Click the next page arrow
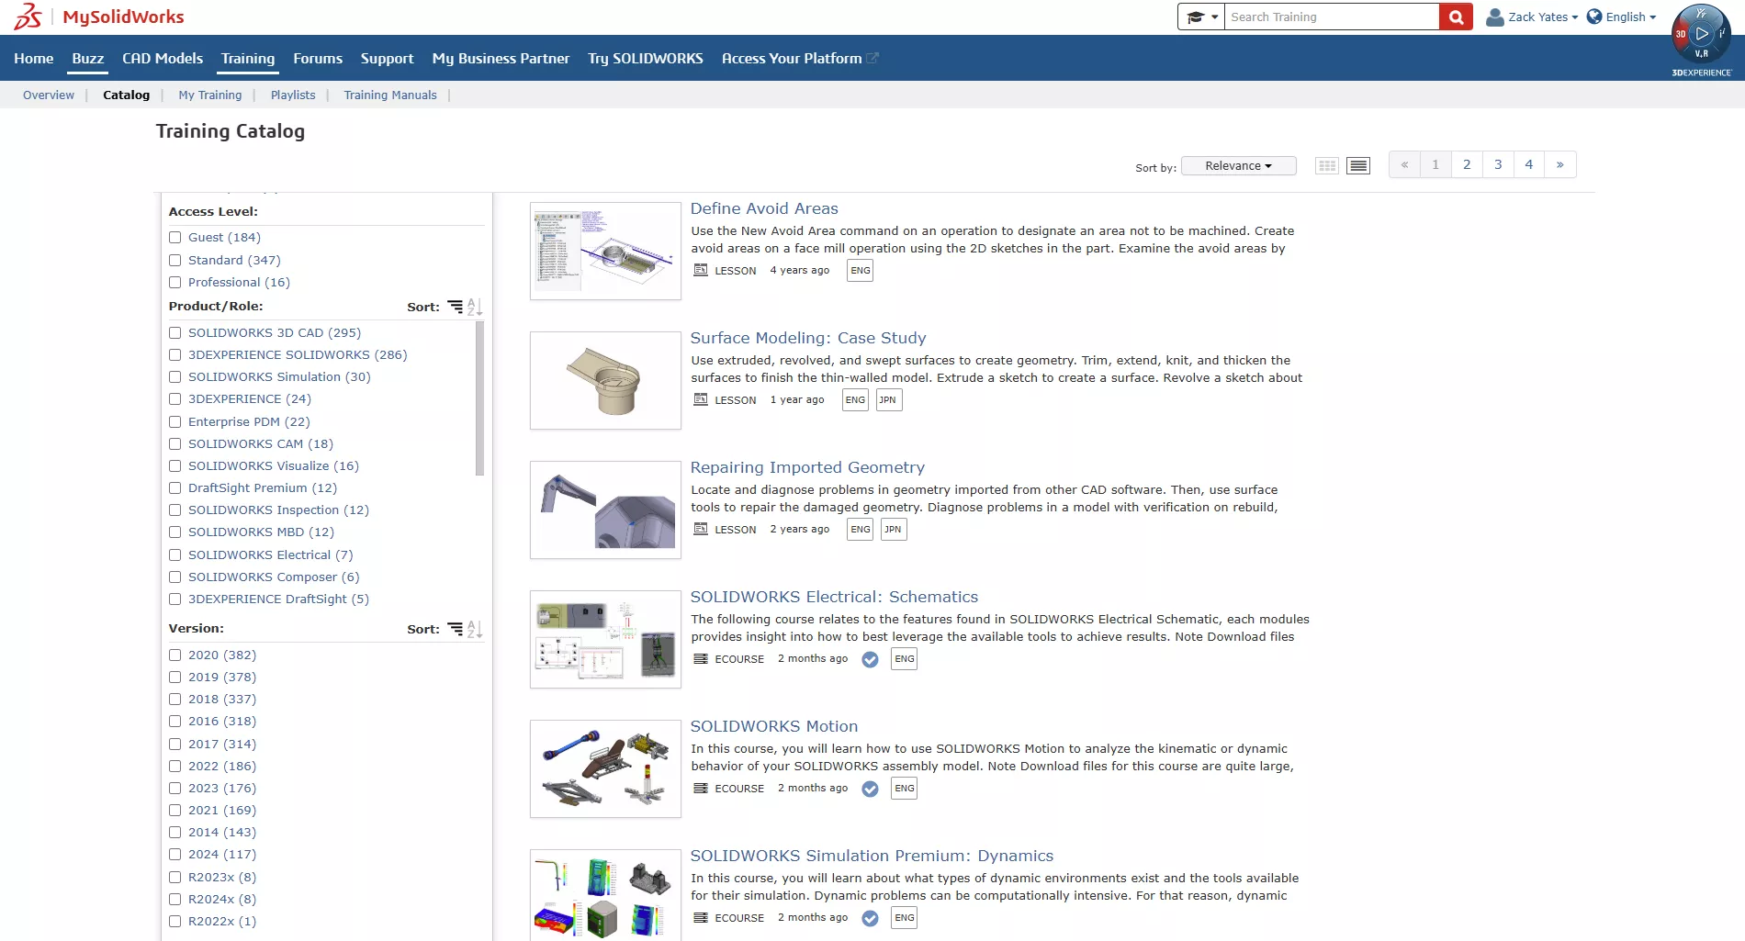The height and width of the screenshot is (941, 1745). click(1560, 164)
